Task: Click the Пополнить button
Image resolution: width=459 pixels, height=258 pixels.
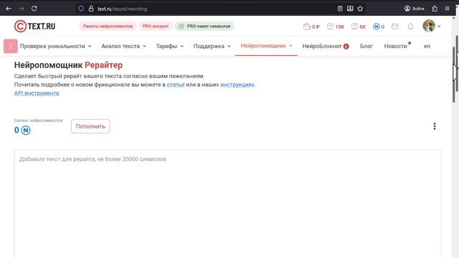Action: (x=90, y=126)
